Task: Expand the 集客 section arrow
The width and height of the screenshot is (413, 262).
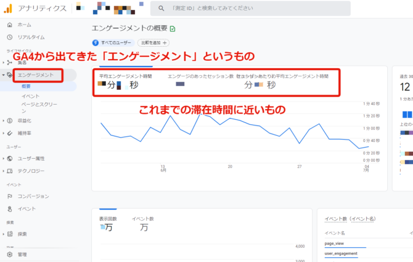Action: (x=4, y=63)
